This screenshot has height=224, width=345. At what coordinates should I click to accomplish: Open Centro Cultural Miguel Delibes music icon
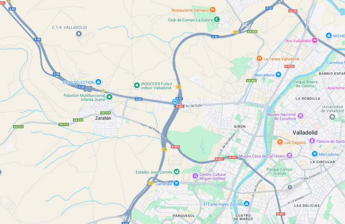pos(195,176)
